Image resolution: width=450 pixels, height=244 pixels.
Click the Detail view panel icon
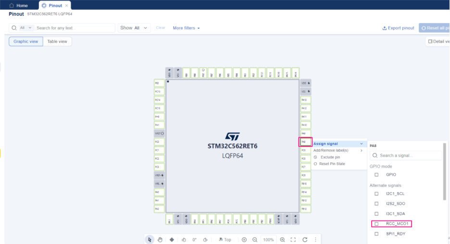(x=430, y=41)
